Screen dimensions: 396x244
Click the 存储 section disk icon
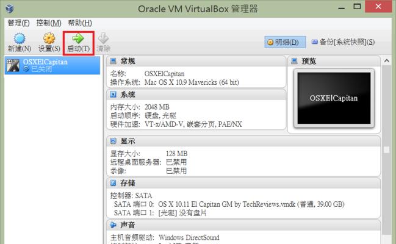pos(113,183)
